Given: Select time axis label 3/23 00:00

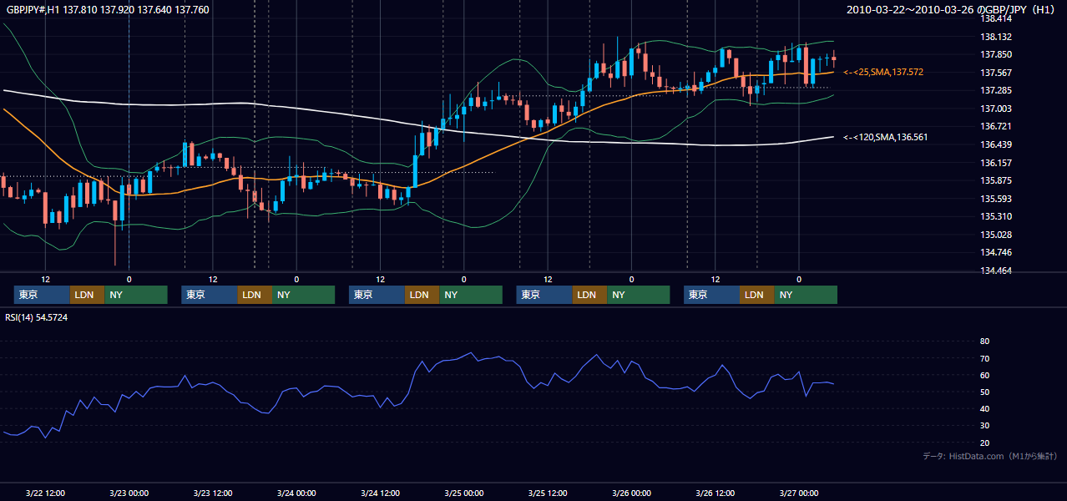Looking at the screenshot, I should pyautogui.click(x=129, y=493).
